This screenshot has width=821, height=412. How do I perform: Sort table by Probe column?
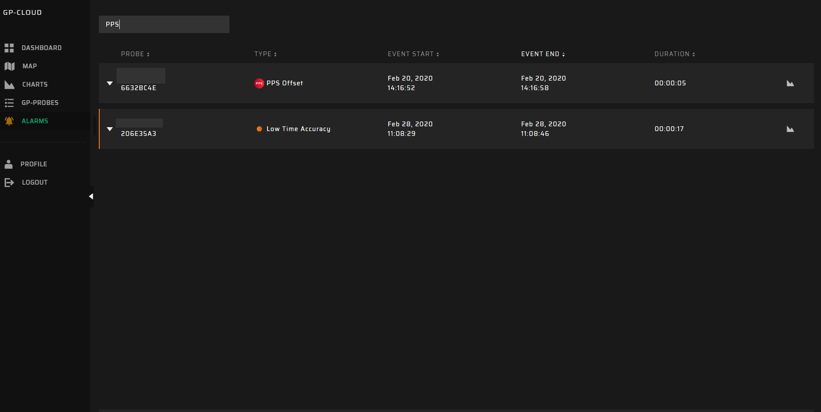[135, 54]
